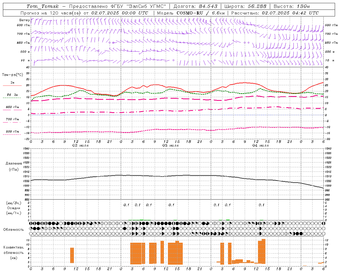Click the "Долгота: 84.543" header value
339x271 pixels.
(x=195, y=6)
